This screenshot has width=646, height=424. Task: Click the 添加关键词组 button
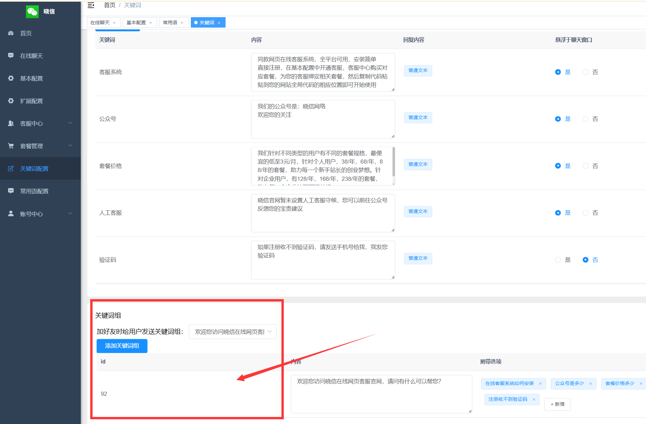click(x=122, y=346)
